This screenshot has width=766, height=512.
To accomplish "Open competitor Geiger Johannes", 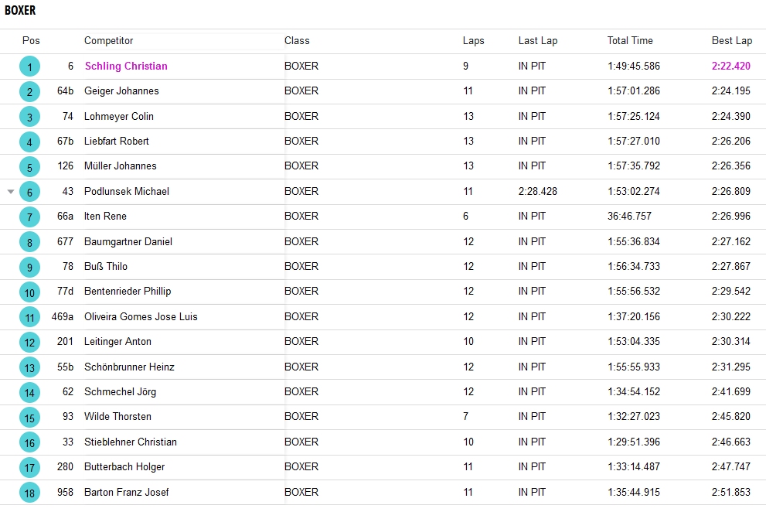I will 121,91.
